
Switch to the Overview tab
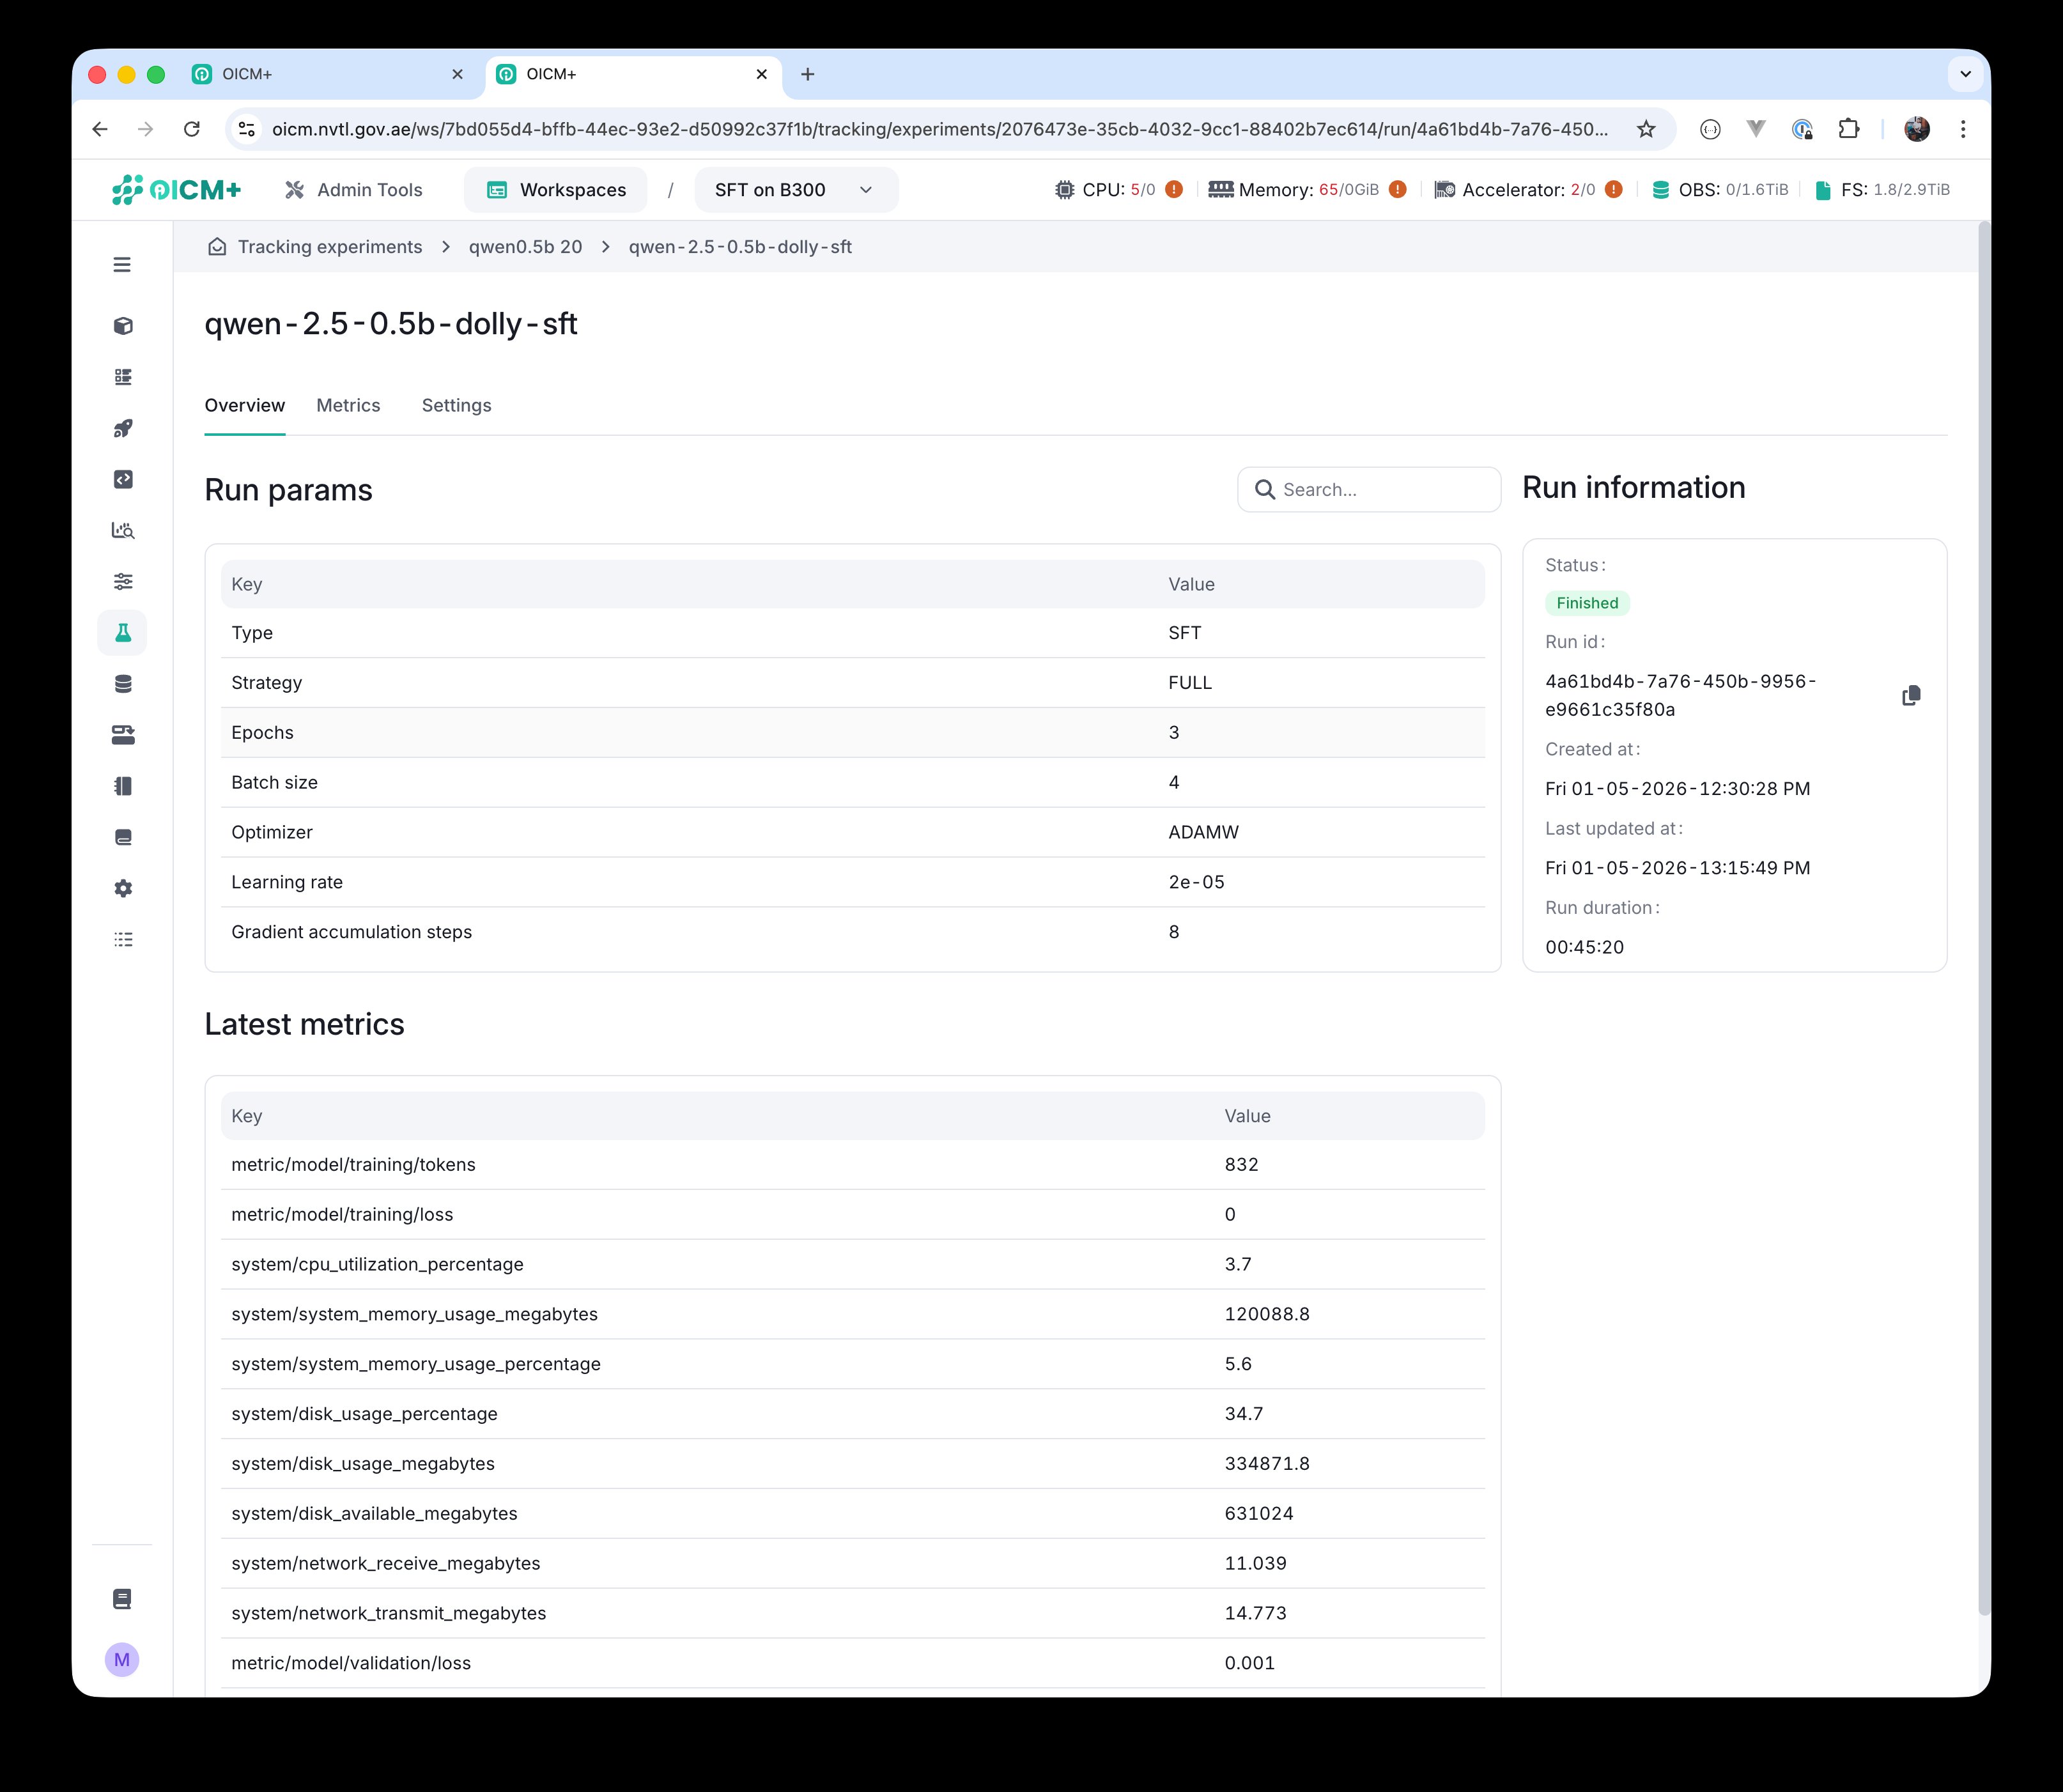(x=245, y=405)
